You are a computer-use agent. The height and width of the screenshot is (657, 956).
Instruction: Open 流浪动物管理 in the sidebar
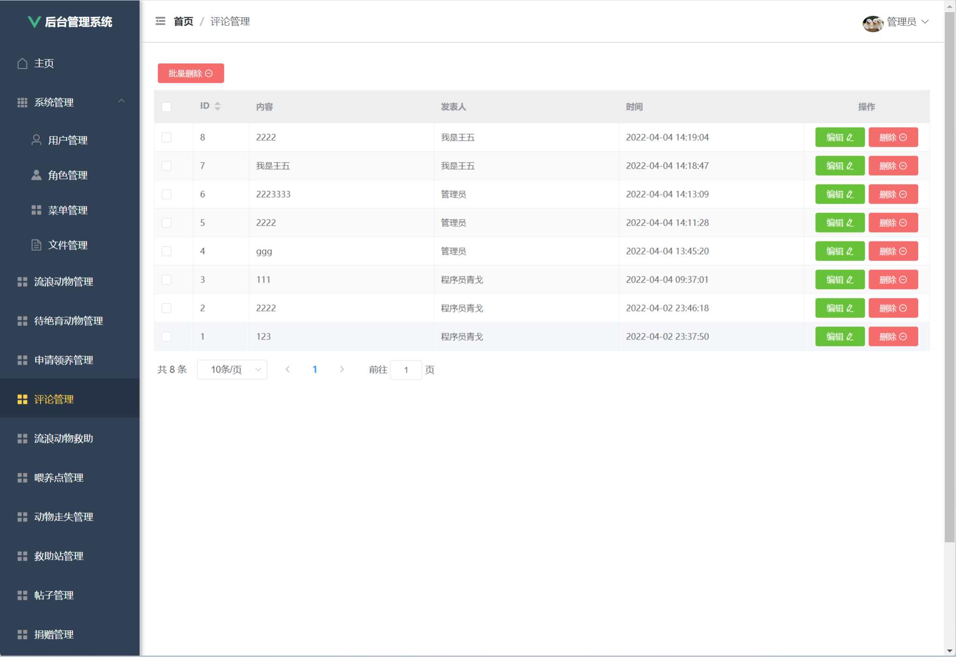(64, 282)
